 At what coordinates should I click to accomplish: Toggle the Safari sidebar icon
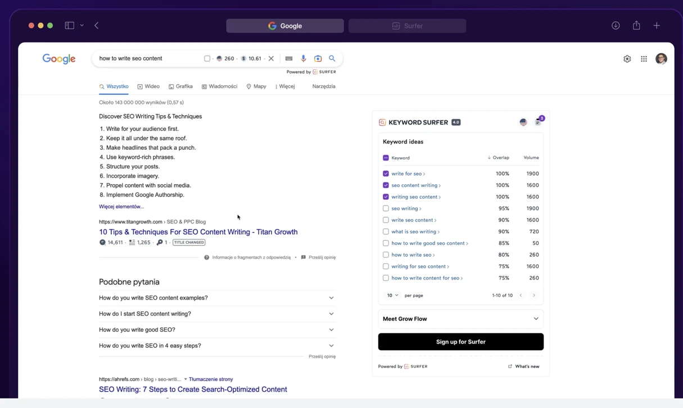[70, 25]
